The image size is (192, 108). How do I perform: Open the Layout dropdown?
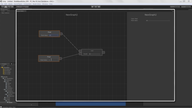[x=186, y=7]
